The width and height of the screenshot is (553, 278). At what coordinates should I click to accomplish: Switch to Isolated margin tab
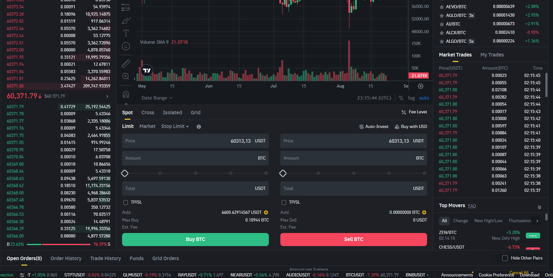pos(172,113)
